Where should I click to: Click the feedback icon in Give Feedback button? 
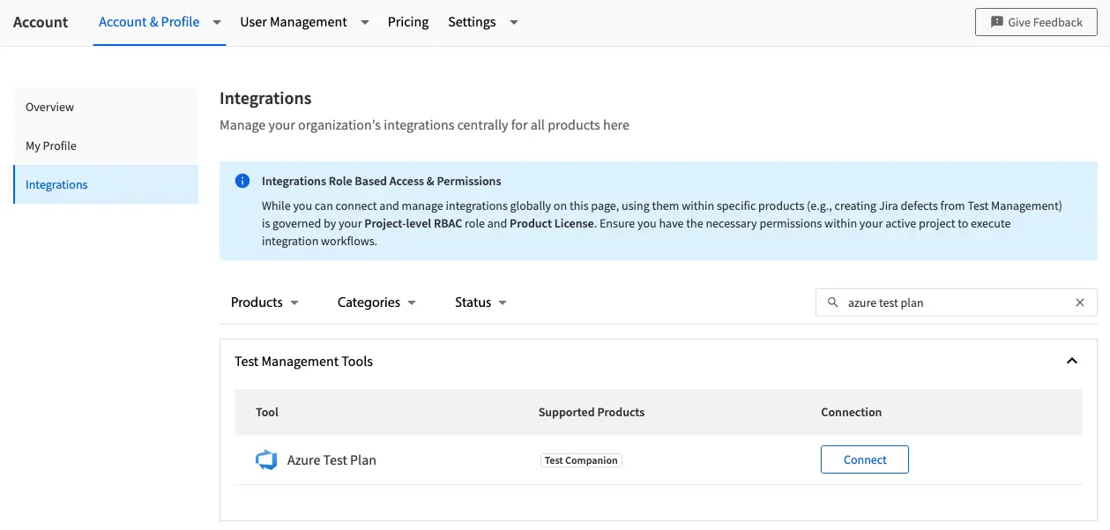pyautogui.click(x=997, y=22)
